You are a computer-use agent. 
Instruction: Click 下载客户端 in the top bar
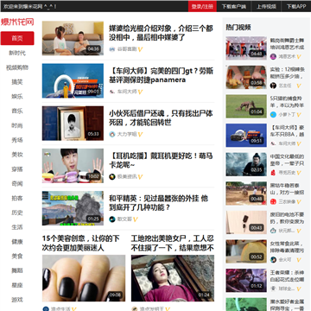(234, 6)
